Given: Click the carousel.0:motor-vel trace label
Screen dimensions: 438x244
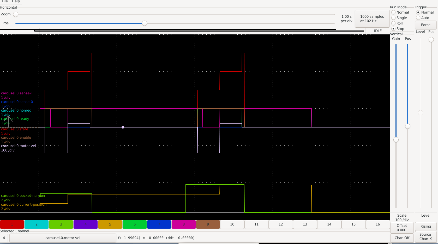Looking at the screenshot, I should pyautogui.click(x=19, y=146).
